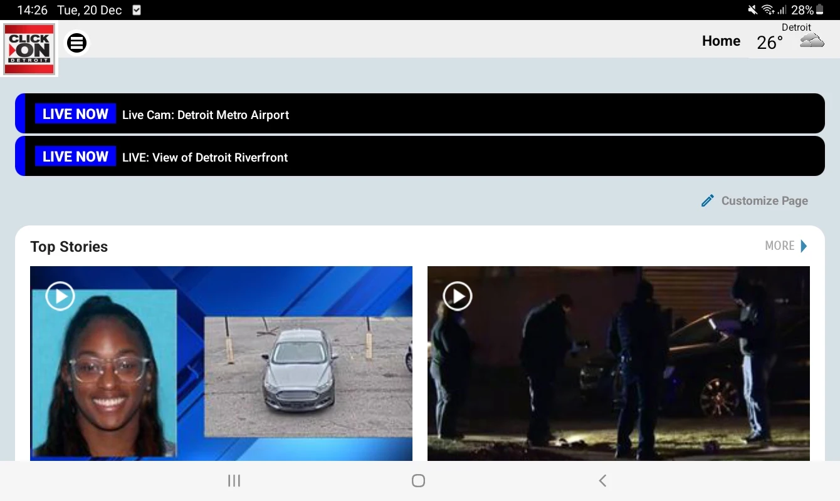840x501 pixels.
Task: Open the navigation menu via hamburger icon
Action: [76, 43]
